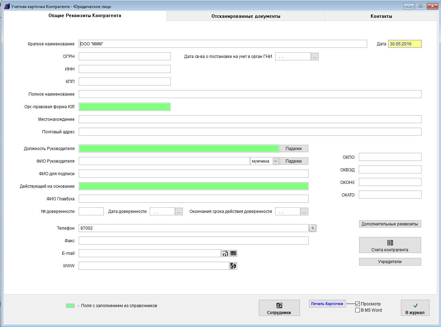
Task: Open Сотрудники employees button
Action: tap(279, 308)
